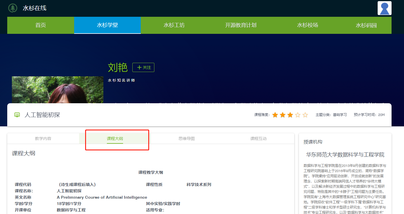Open the 思维导图 tab
The height and width of the screenshot is (214, 404).
click(x=187, y=139)
